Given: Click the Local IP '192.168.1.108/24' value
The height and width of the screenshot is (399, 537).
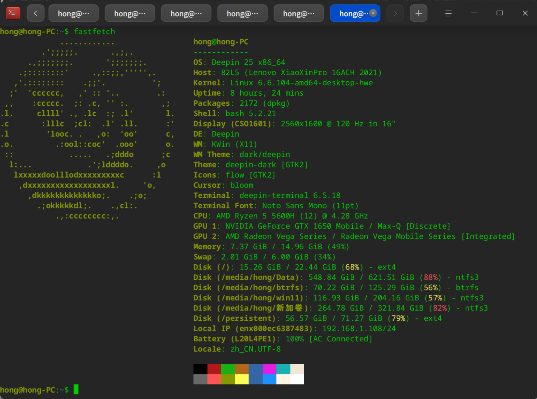Looking at the screenshot, I should pos(359,329).
